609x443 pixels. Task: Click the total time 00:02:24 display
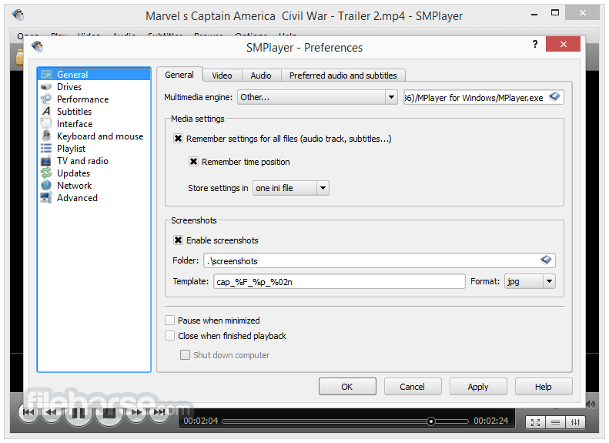[491, 421]
